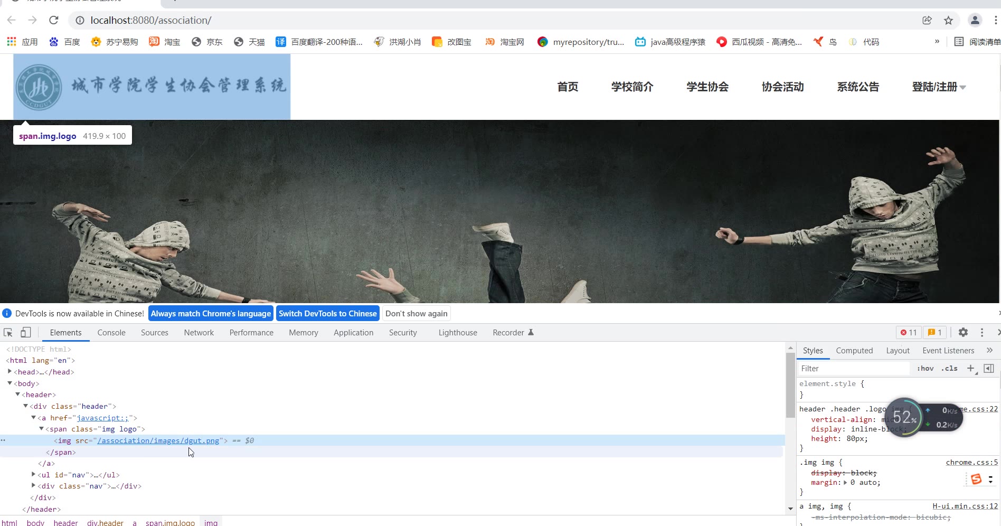Open the Chrome profile avatar menu
This screenshot has height=526, width=1001.
975,20
